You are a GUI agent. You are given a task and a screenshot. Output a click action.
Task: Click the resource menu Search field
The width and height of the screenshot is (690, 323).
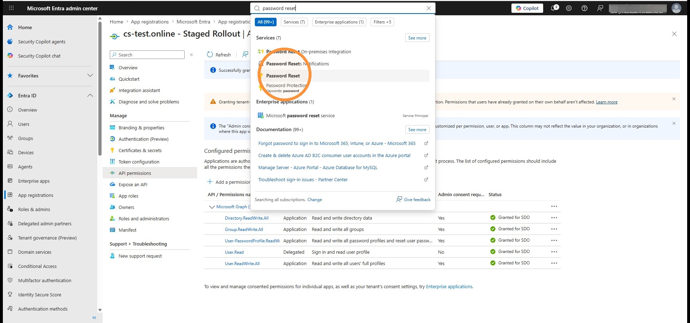pos(147,55)
